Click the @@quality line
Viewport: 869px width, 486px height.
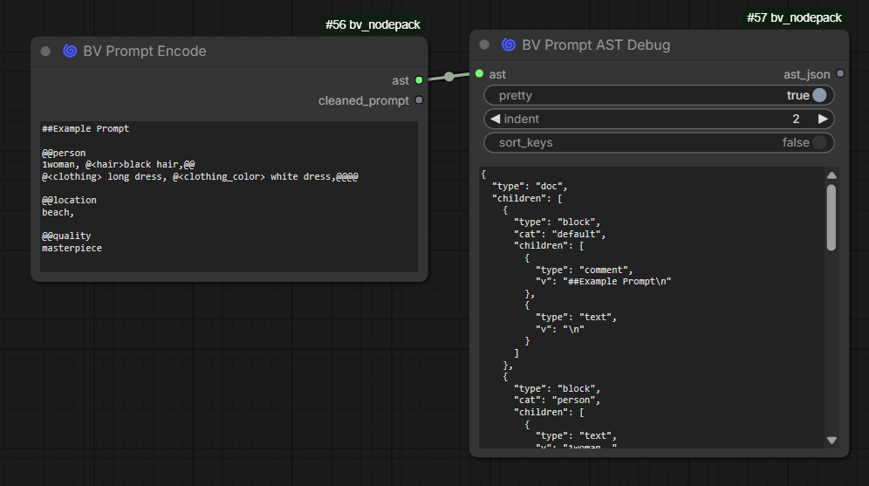[x=66, y=236]
